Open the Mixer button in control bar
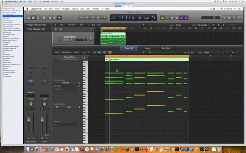The width and height of the screenshot is (246, 153). click(54, 18)
